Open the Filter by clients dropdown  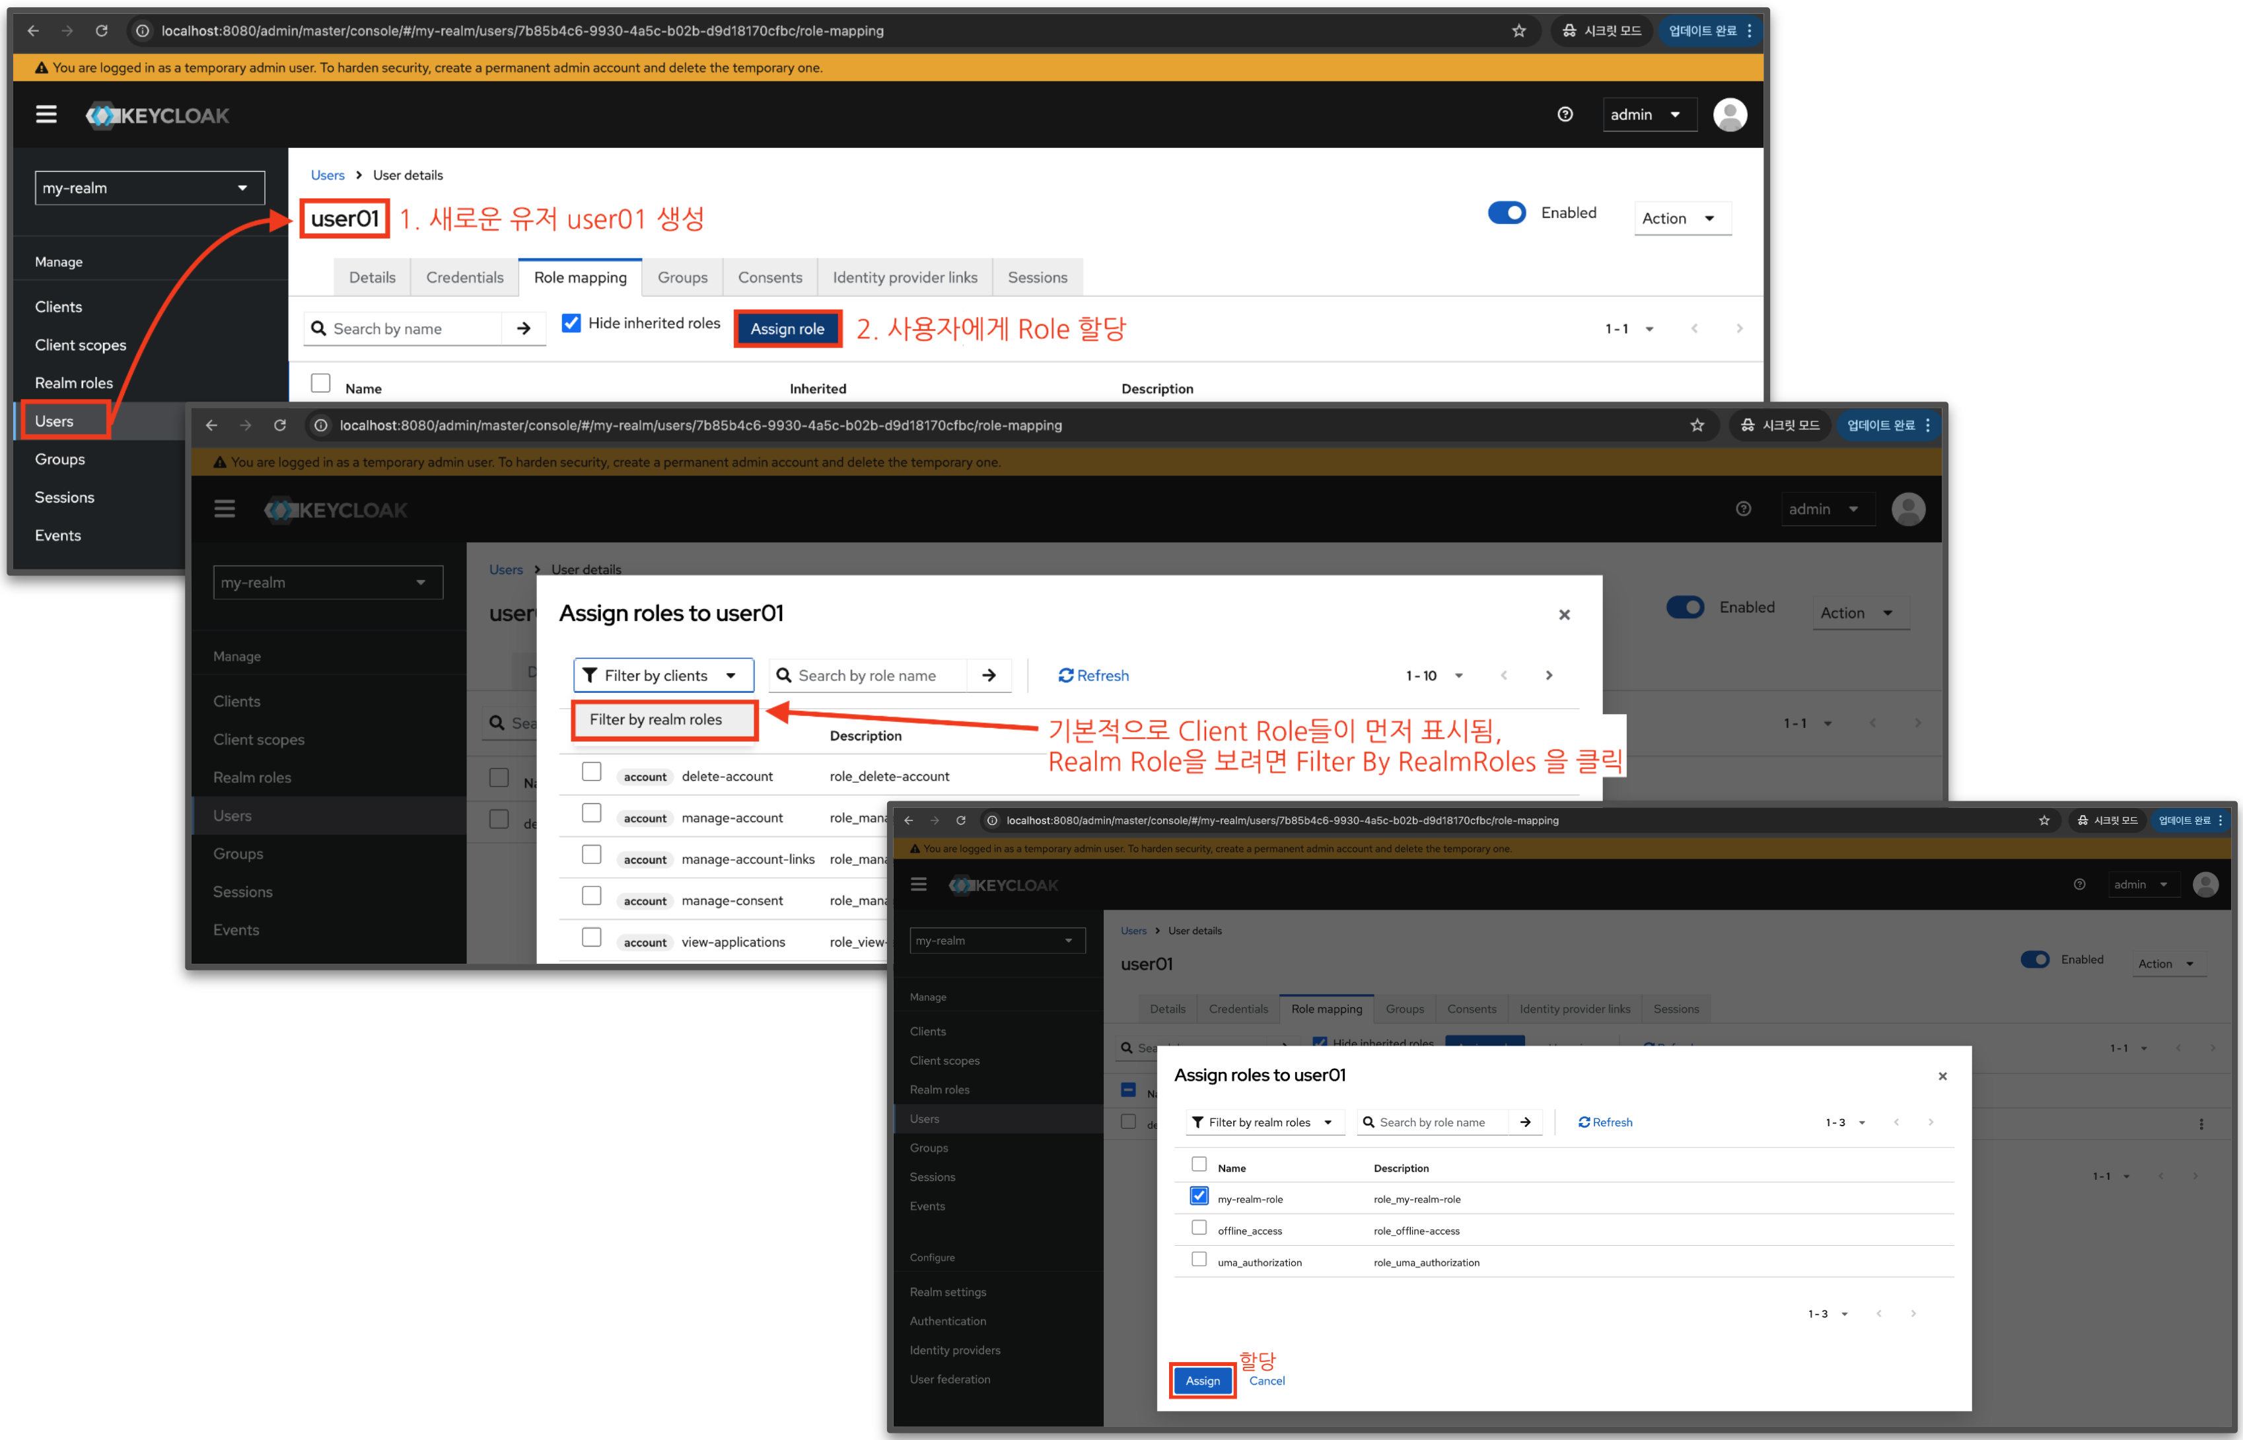coord(663,675)
